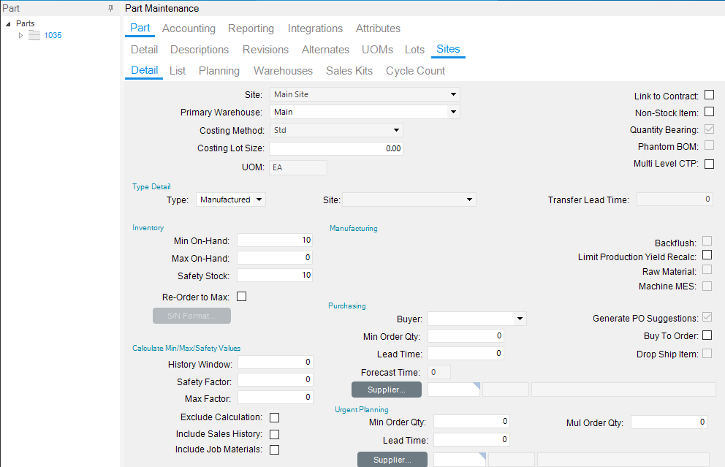
Task: Open the 1035 part folder icon
Action: [x=34, y=35]
